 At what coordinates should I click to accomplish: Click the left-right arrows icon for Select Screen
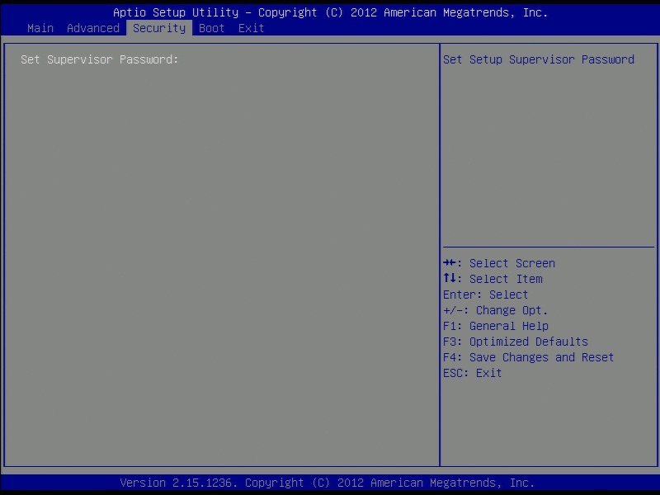450,263
